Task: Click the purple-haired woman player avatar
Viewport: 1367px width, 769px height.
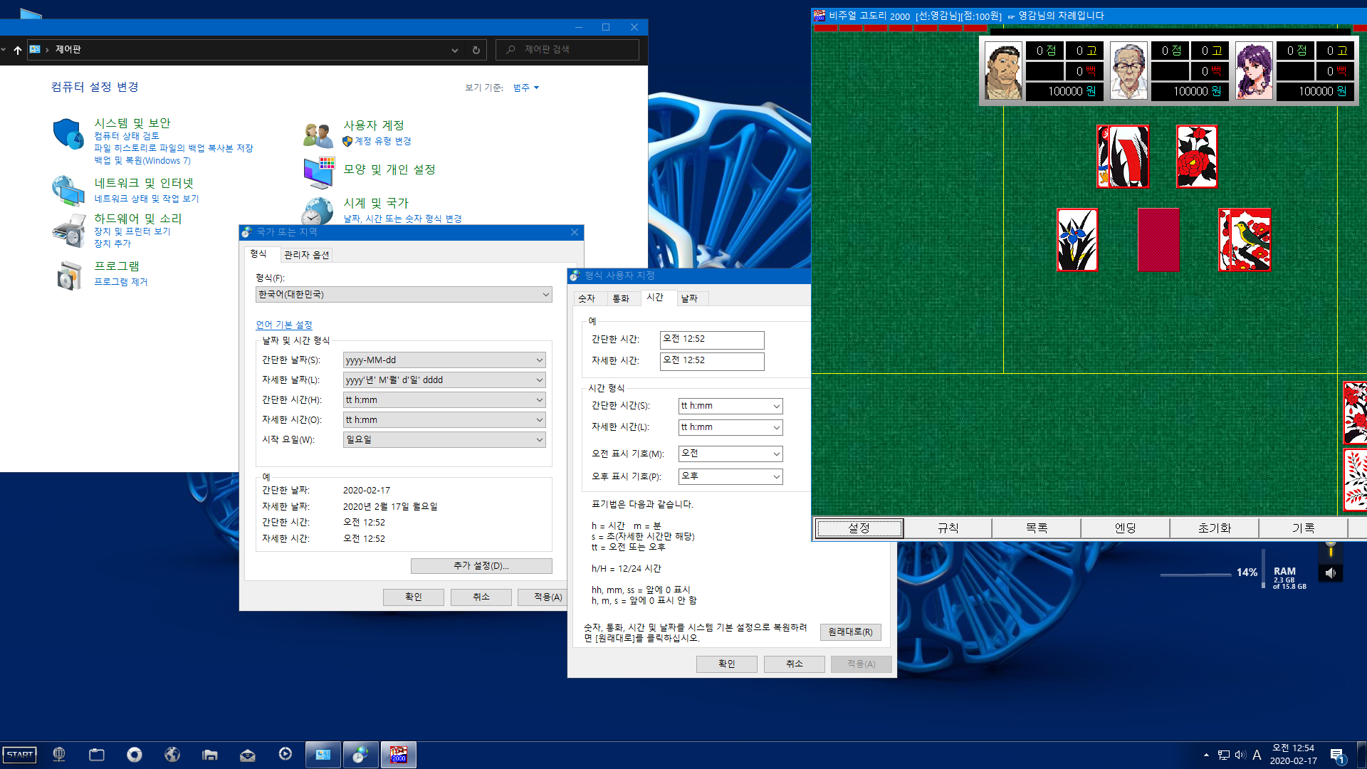Action: pos(1254,71)
